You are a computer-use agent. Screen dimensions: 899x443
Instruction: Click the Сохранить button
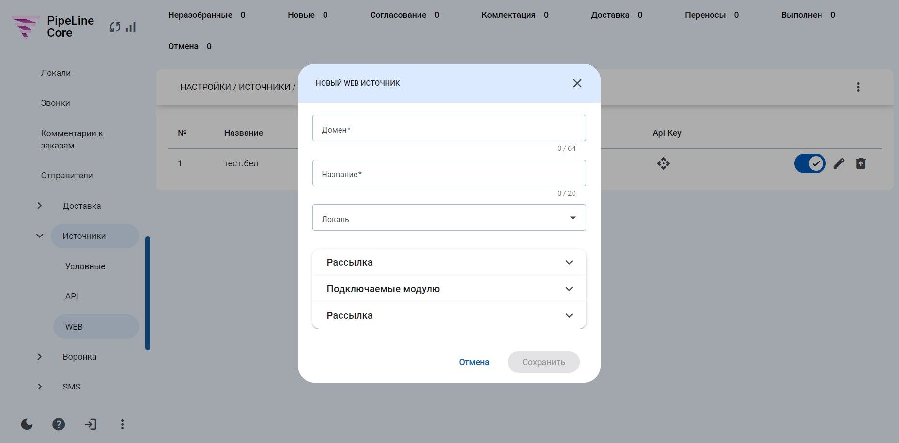pos(543,362)
